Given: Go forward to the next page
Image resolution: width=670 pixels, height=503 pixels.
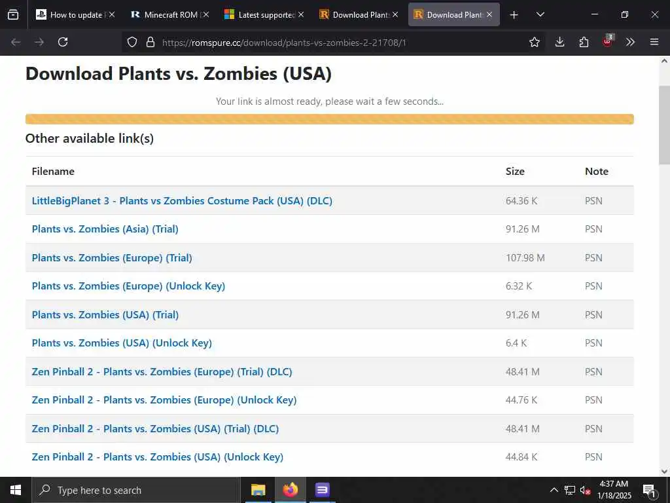Looking at the screenshot, I should point(39,42).
